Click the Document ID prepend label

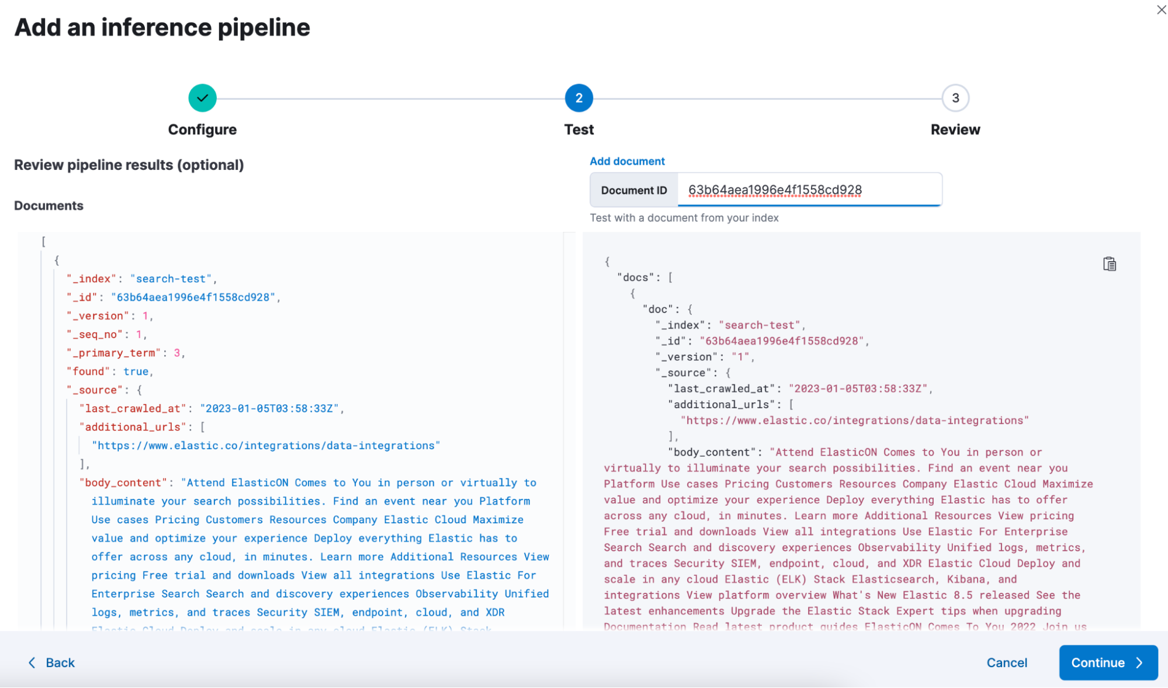[634, 190]
